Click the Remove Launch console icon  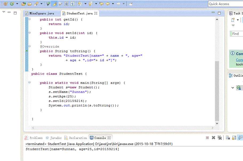point(213,138)
